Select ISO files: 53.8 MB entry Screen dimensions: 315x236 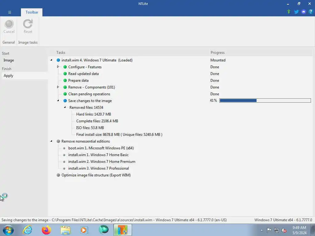(x=90, y=128)
